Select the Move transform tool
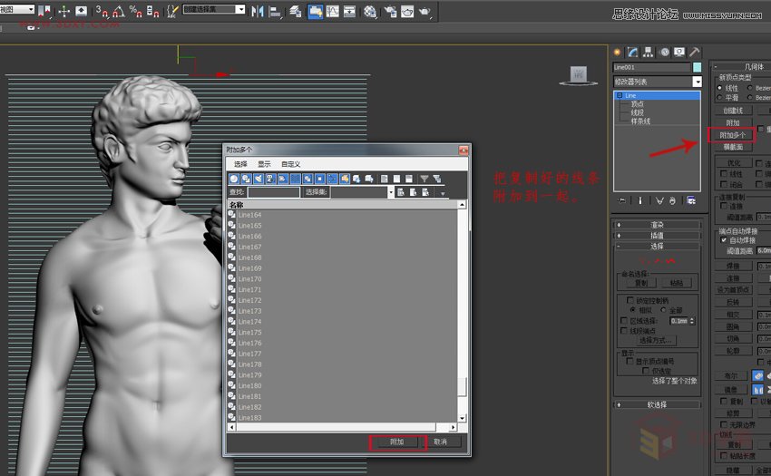The image size is (771, 476). [x=63, y=11]
